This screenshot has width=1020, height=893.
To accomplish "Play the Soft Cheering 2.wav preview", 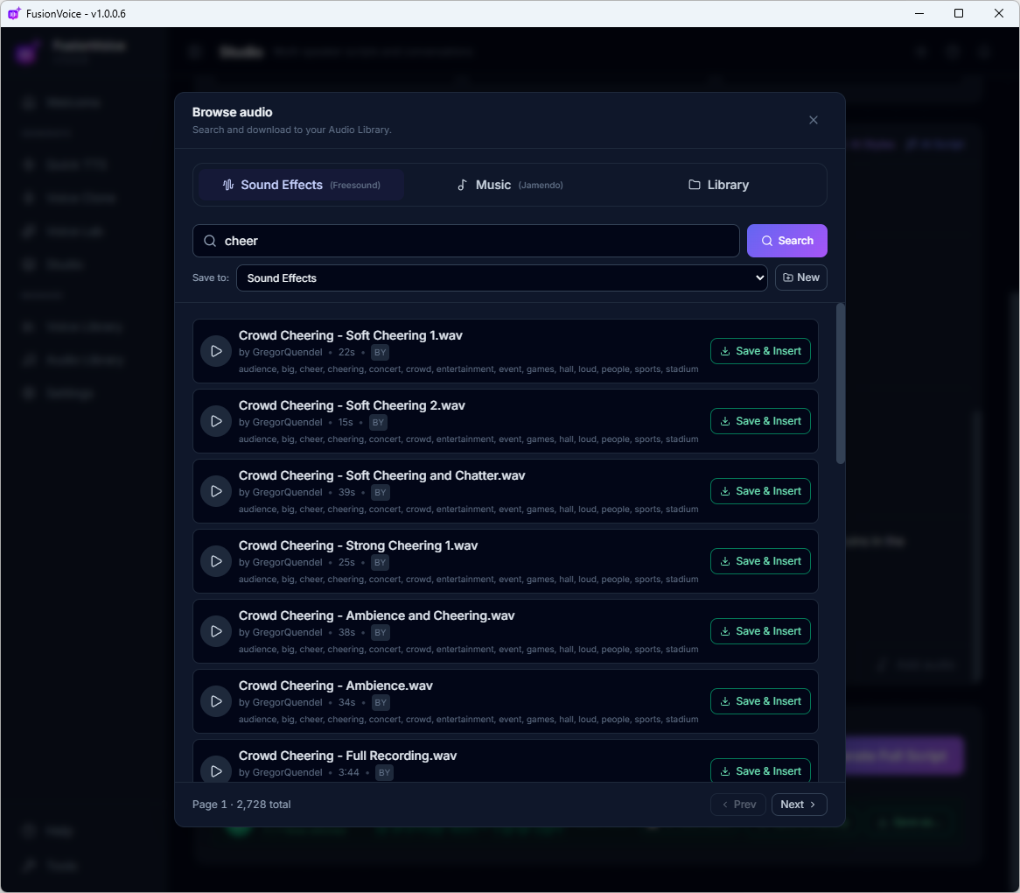I will (216, 422).
